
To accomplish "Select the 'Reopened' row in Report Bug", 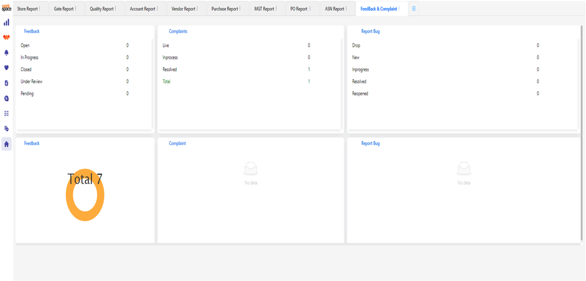I will pyautogui.click(x=463, y=94).
